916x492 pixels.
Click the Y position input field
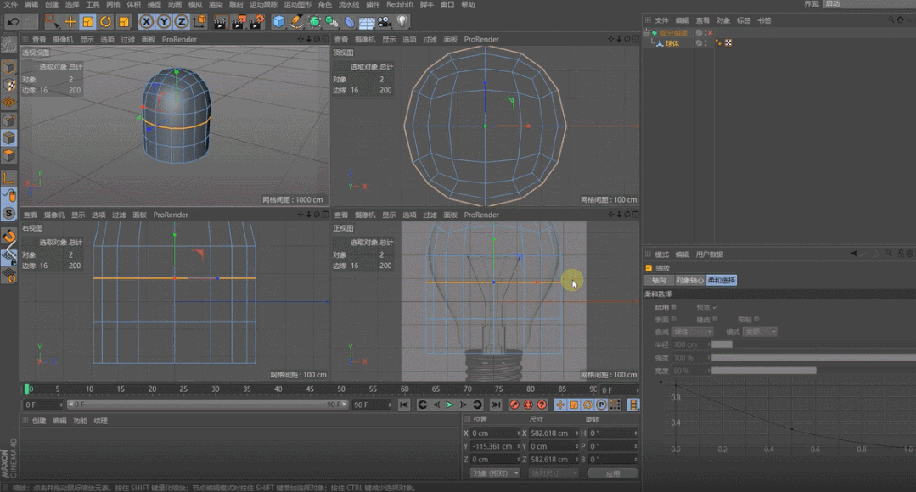tap(494, 446)
